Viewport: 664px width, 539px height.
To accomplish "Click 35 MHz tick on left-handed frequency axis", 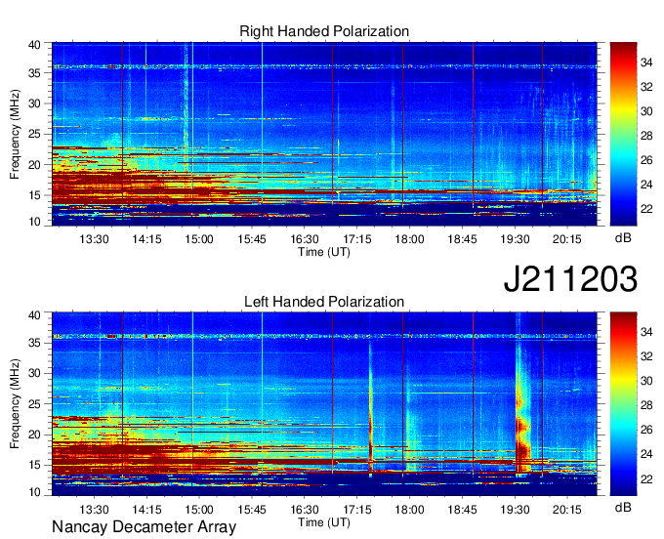I will [x=34, y=343].
